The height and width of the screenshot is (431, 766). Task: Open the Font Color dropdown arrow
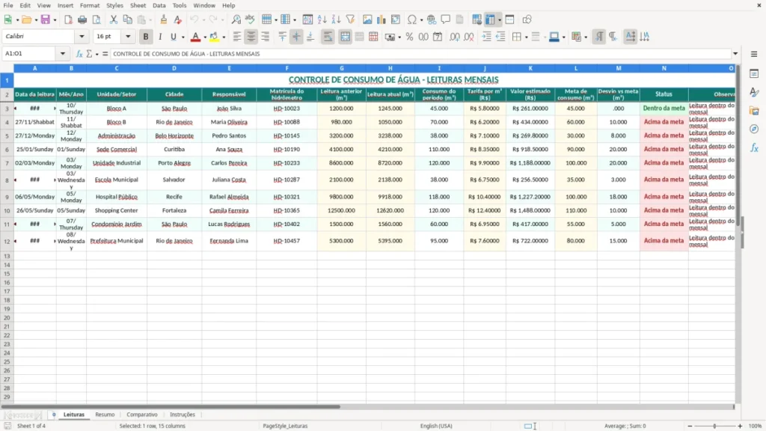pos(205,37)
